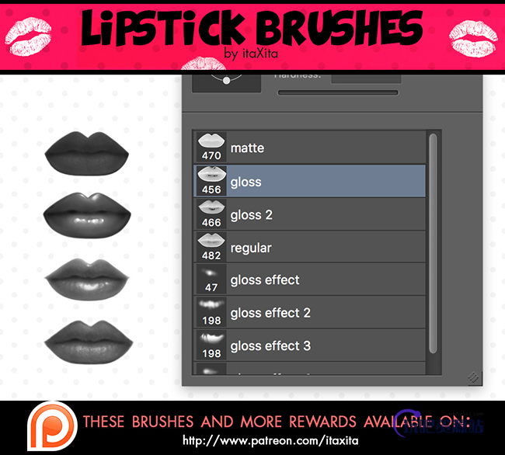The width and height of the screenshot is (505, 455).
Task: Click the matte lips sample image
Action: pos(87,153)
